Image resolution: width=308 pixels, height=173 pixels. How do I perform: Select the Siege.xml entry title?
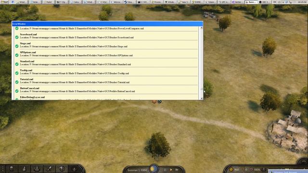pos(25,43)
